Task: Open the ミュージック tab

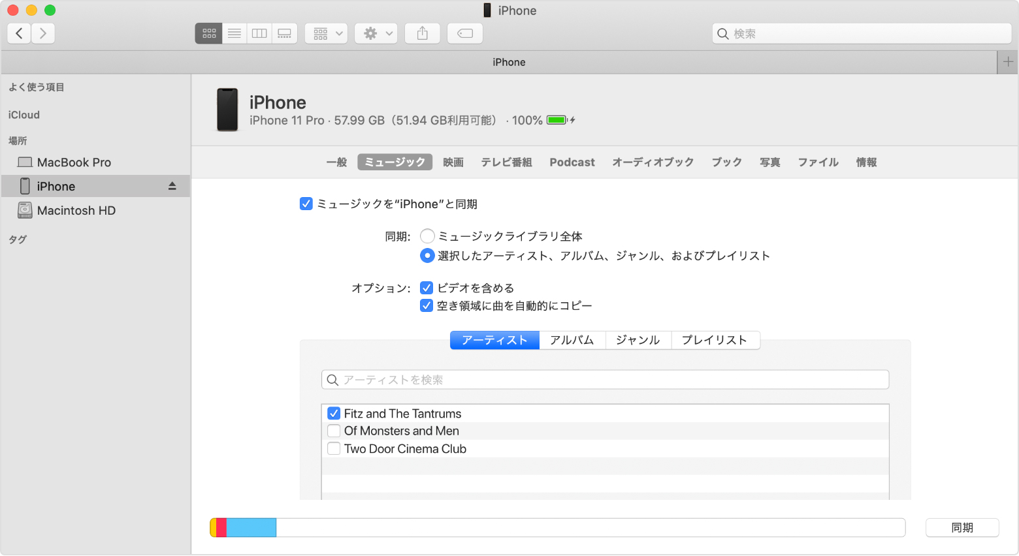Action: pos(395,162)
